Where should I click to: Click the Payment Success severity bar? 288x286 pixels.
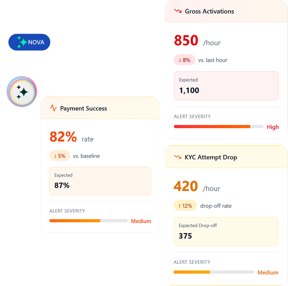click(x=88, y=221)
